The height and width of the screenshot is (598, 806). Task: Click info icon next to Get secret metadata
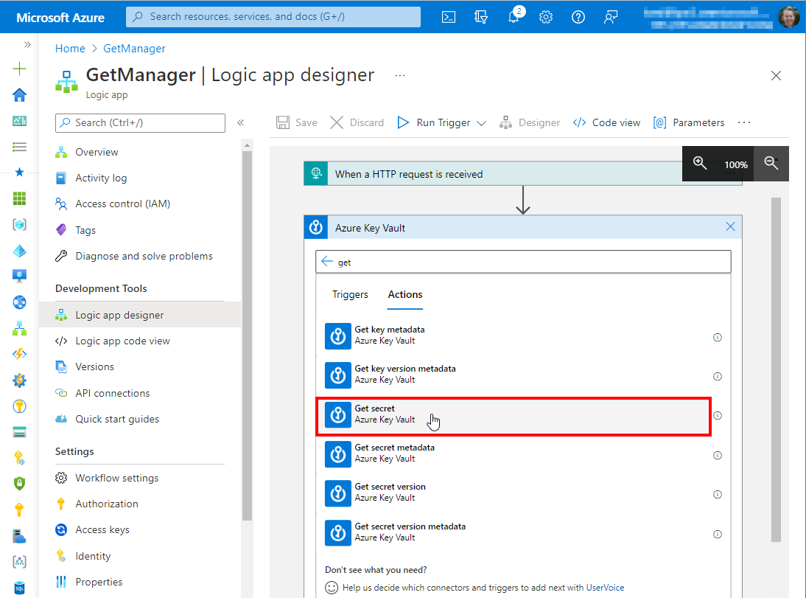point(718,455)
